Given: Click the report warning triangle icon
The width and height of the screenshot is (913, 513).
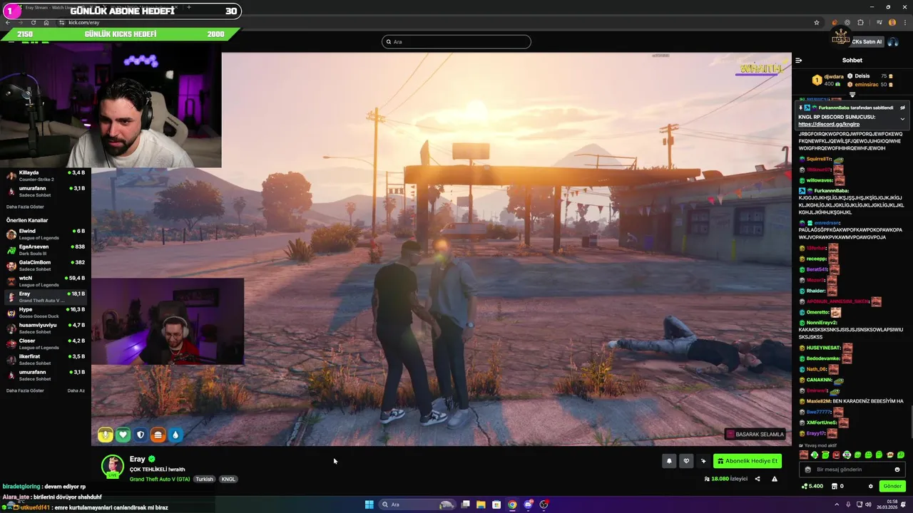Looking at the screenshot, I should pyautogui.click(x=775, y=479).
